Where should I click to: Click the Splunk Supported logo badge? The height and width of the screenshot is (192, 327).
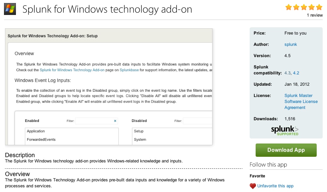(285, 131)
